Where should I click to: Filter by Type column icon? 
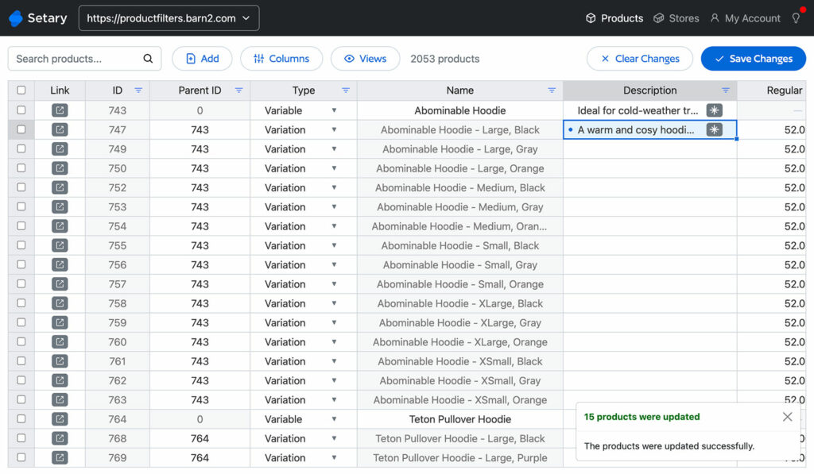pos(346,91)
